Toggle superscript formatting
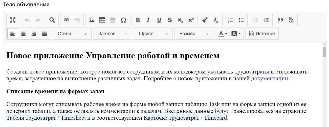Screen dimensions: 329x127 tap(191, 20)
